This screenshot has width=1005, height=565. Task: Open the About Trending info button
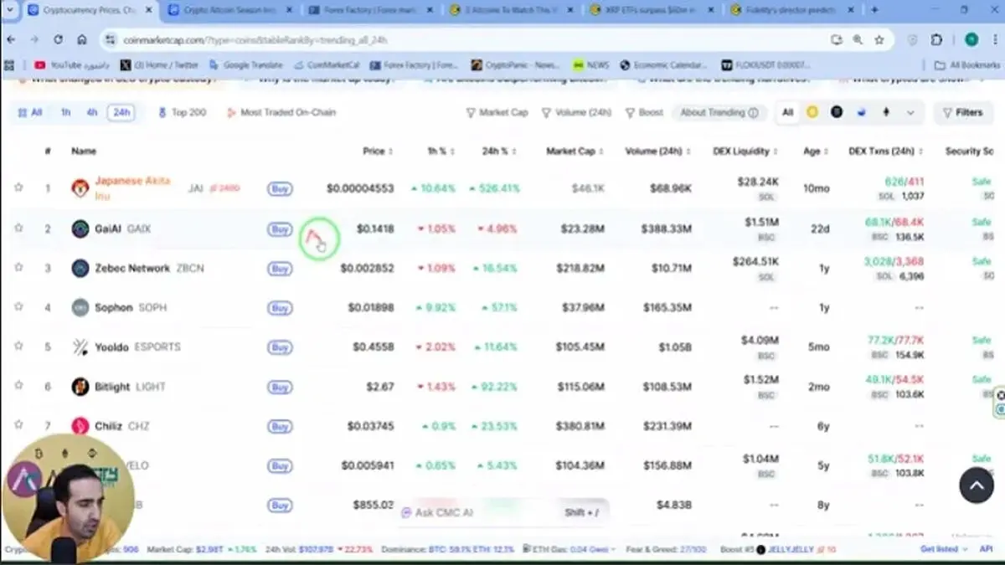coord(719,112)
